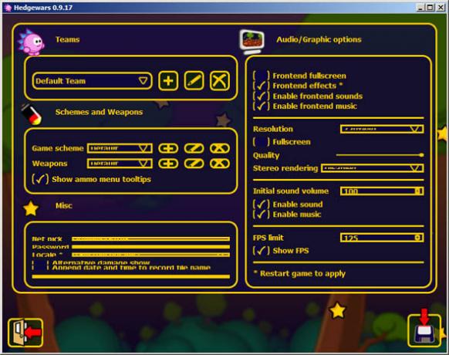Change the FPS limit spinner

[x=382, y=238]
